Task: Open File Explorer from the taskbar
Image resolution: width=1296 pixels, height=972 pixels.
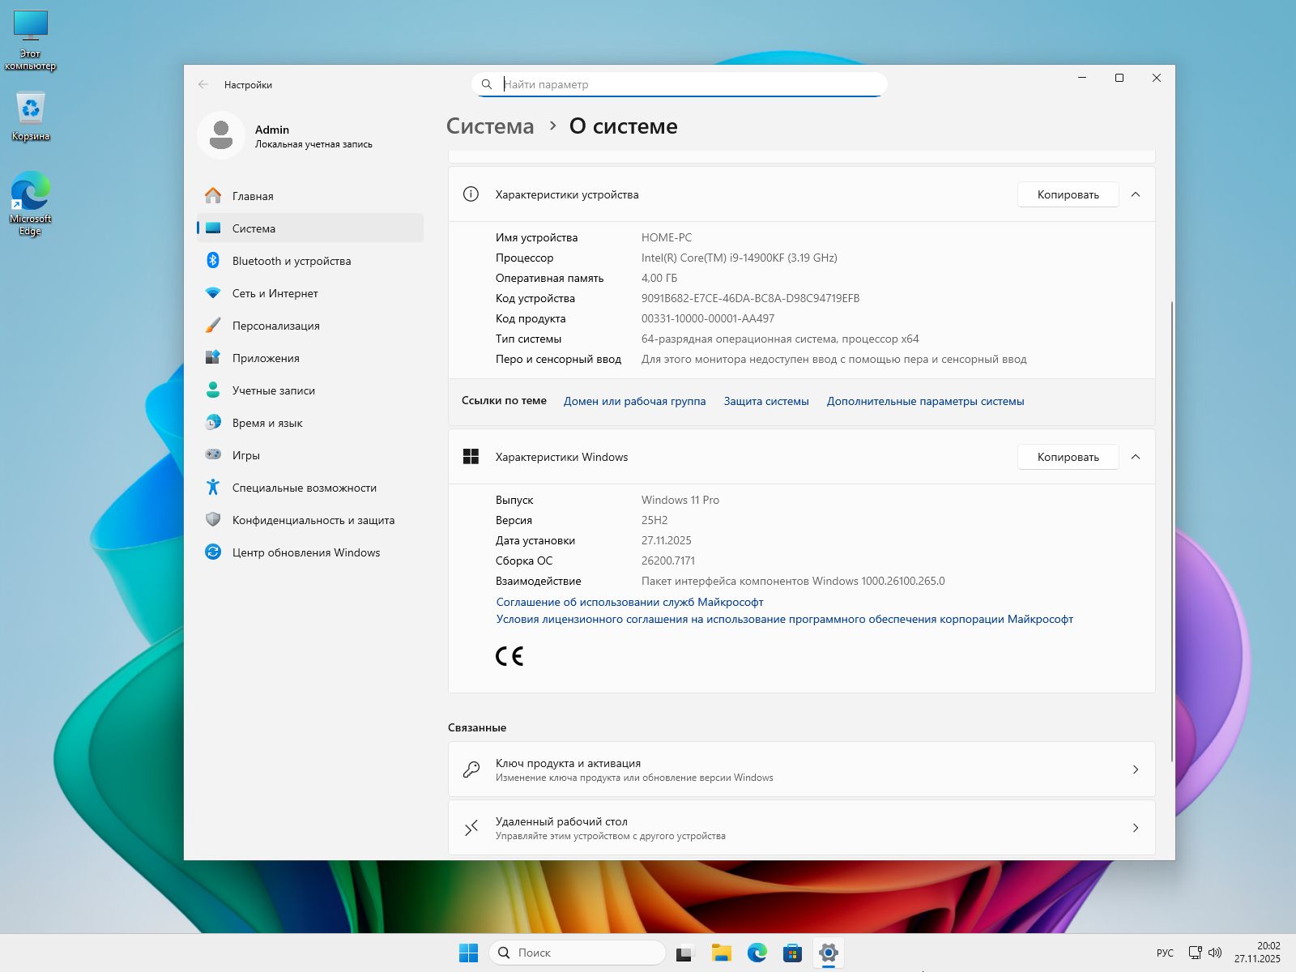Action: (721, 953)
